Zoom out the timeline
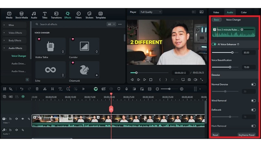Screen dimensions: 261x147 157,89
